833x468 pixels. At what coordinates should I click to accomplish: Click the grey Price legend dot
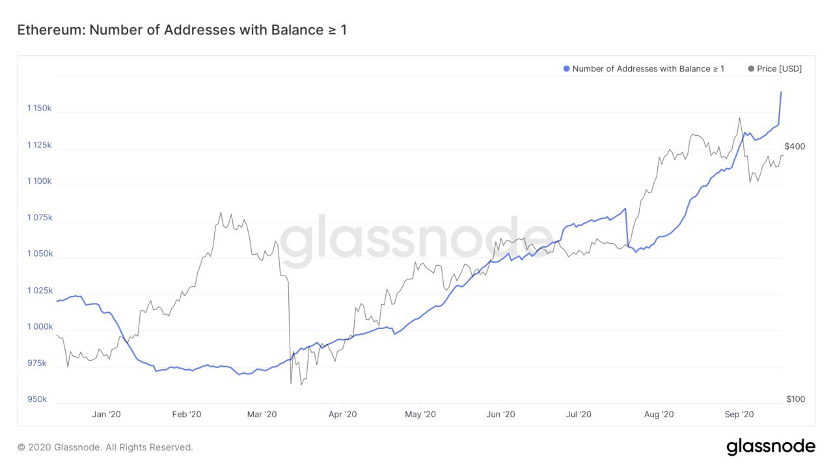pos(751,69)
